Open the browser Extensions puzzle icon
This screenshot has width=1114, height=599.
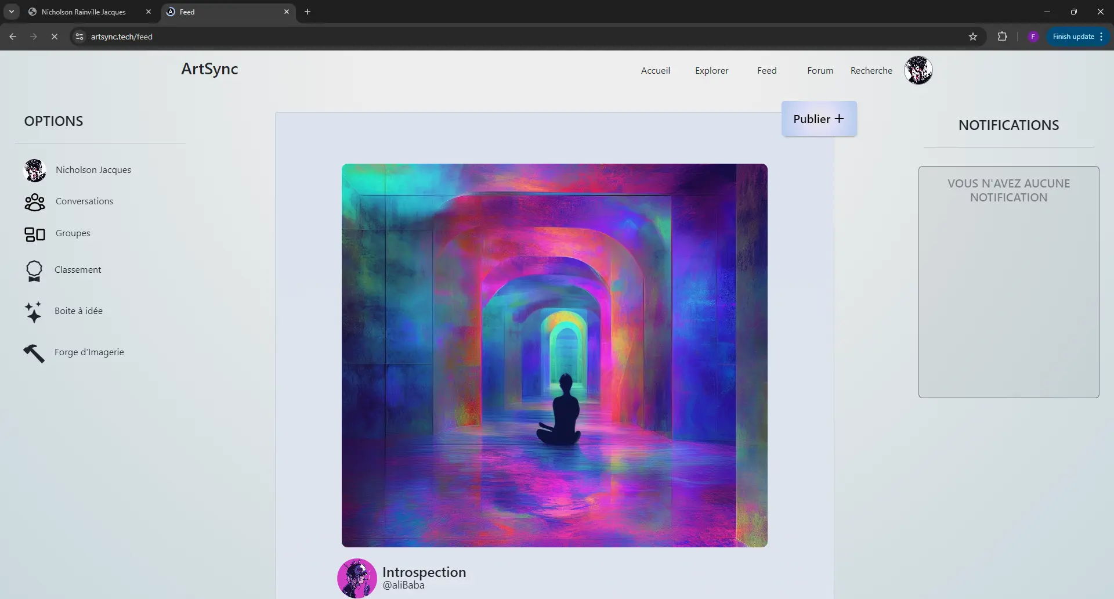pos(1002,37)
